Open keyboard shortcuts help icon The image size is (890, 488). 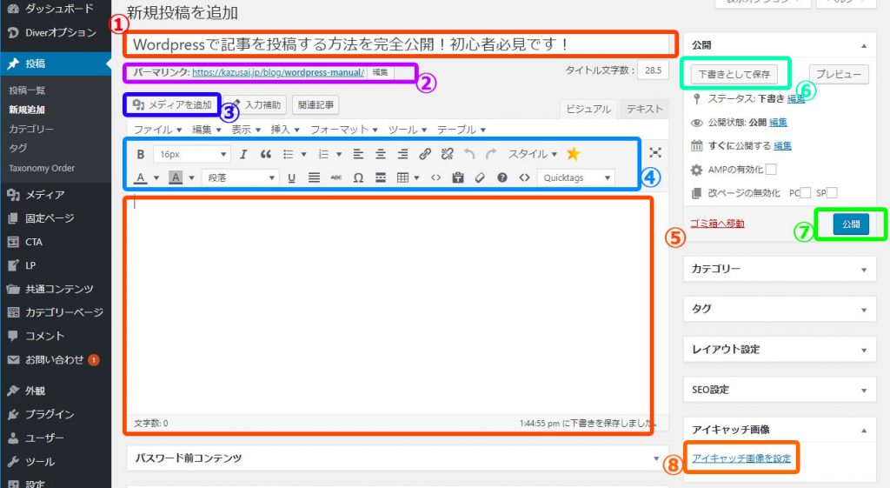[x=501, y=177]
